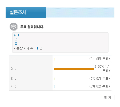Click the blue bar marker for option d

(x=54, y=87)
